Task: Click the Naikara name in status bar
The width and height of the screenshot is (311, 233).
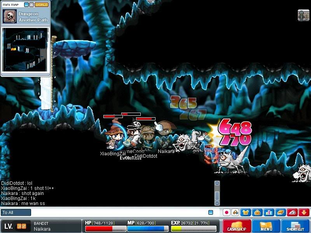Action: coord(42,229)
